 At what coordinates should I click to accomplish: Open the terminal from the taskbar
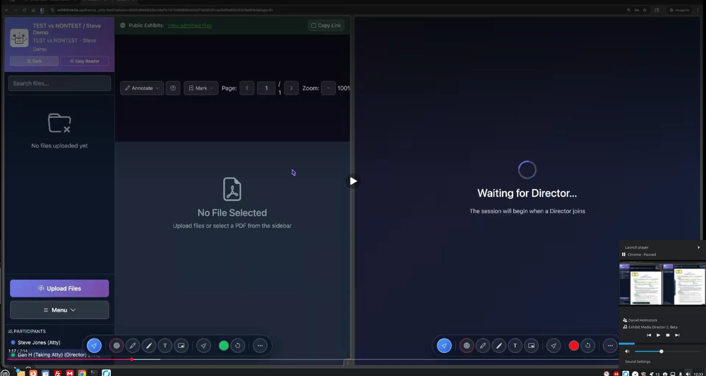point(94,373)
